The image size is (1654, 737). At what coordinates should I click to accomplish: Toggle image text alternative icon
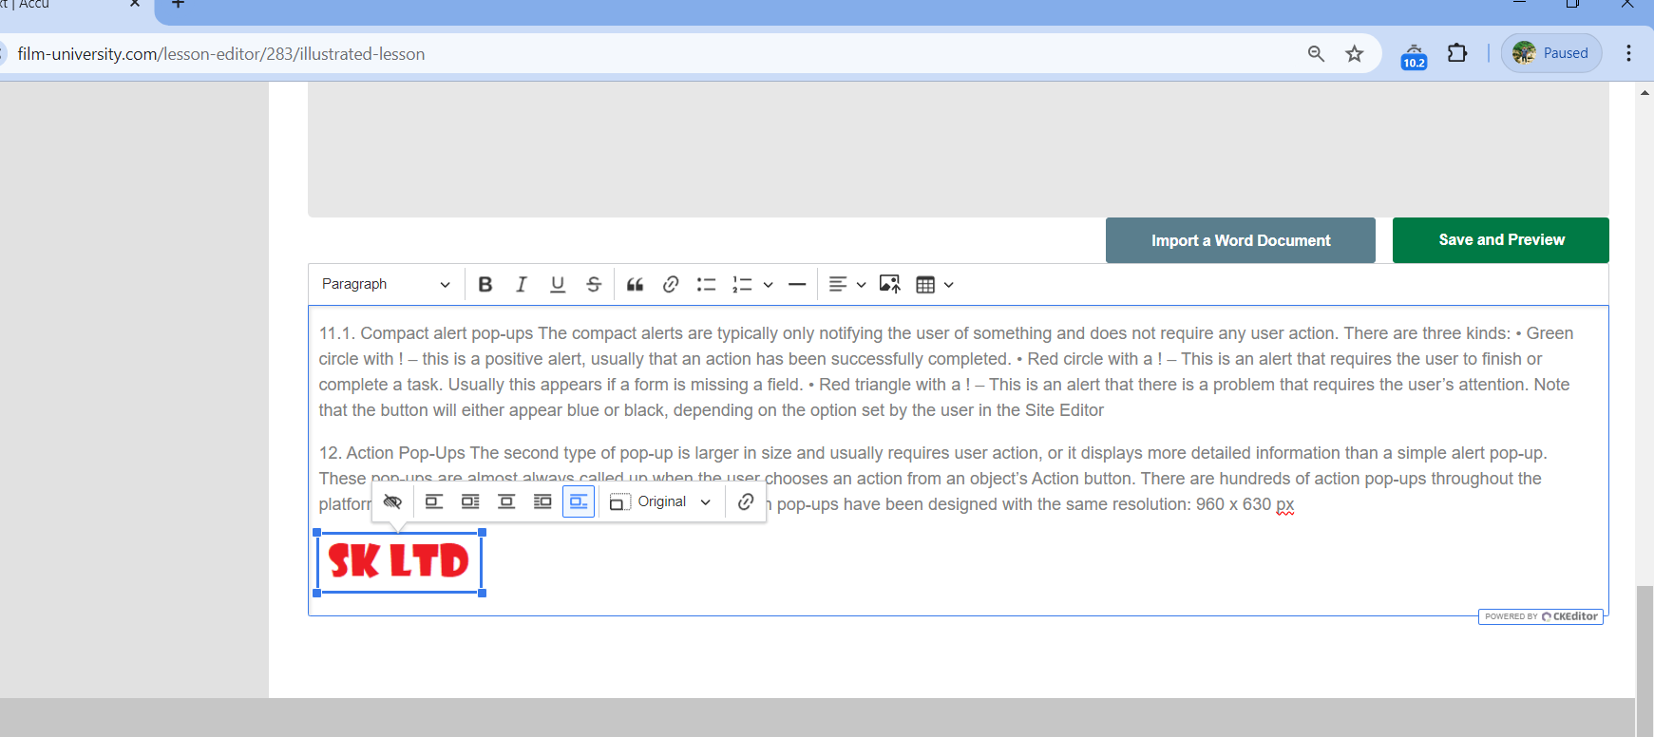(x=392, y=501)
